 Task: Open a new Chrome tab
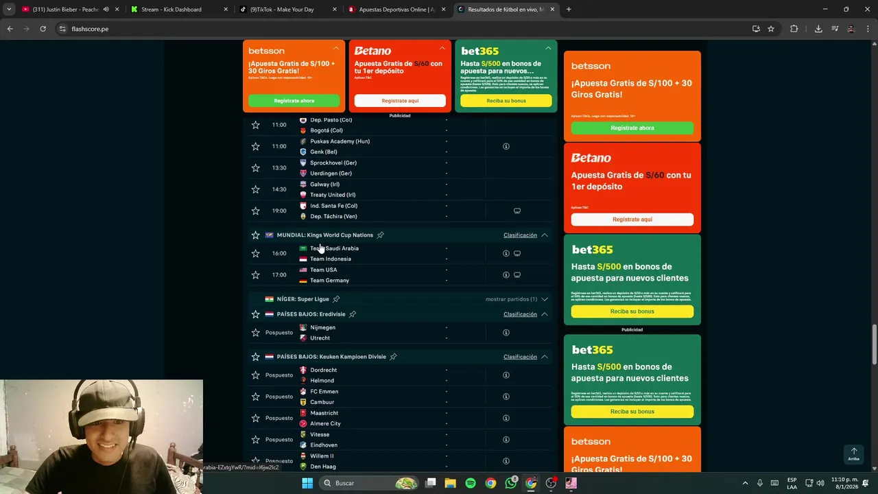tap(569, 10)
